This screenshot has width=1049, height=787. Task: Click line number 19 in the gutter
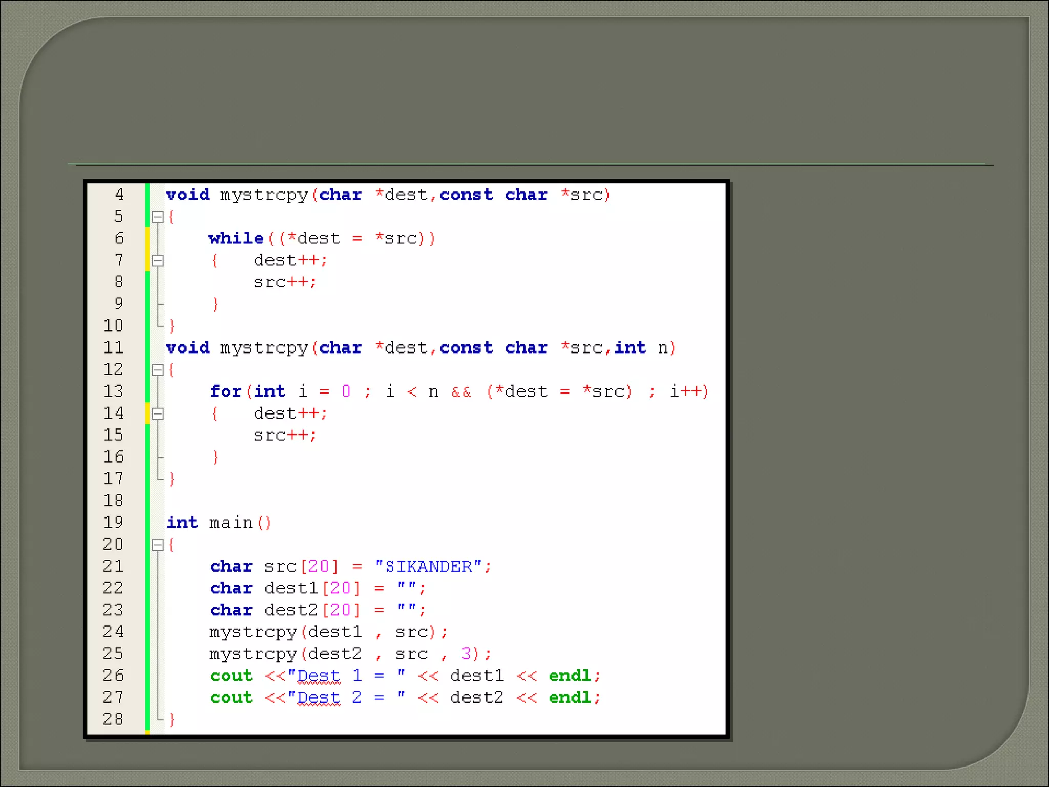(x=114, y=522)
